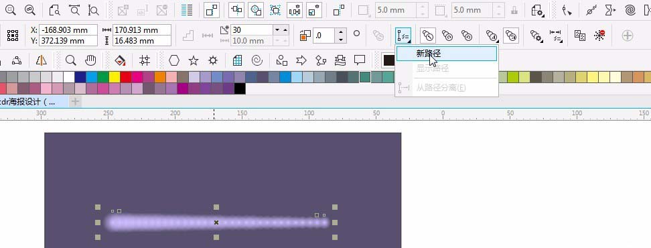Open blend steps value dropdown arrow
This screenshot has width=651, height=248.
point(277,30)
